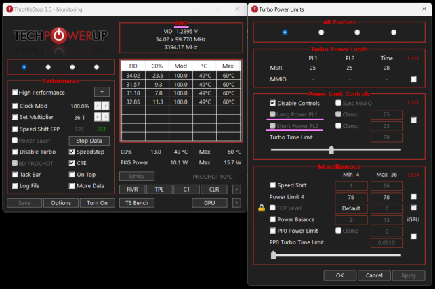Toggle the Power Limit 4 lock checkbox
435x289 pixels.
pyautogui.click(x=413, y=197)
